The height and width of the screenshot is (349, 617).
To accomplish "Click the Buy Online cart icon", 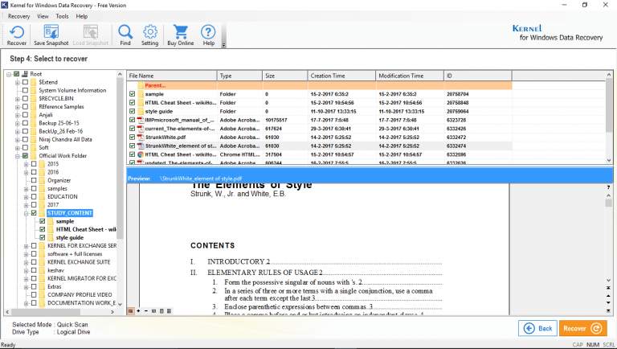I will [x=181, y=32].
